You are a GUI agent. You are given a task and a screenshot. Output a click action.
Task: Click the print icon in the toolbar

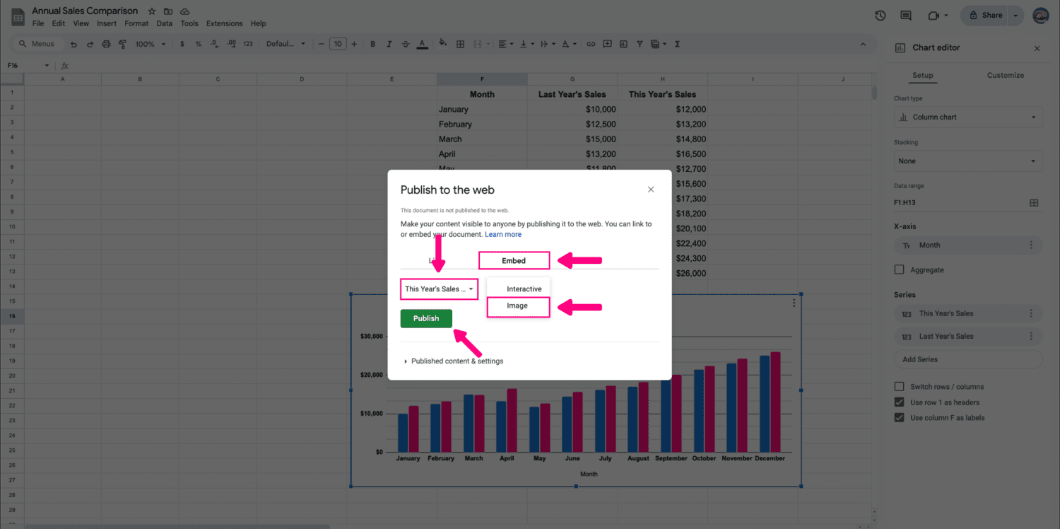(x=106, y=44)
